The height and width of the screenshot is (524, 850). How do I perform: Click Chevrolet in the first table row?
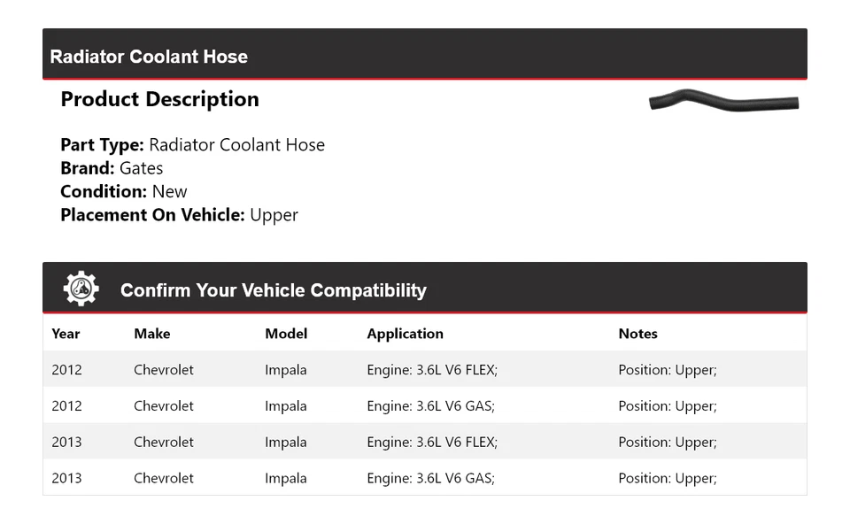(x=164, y=370)
